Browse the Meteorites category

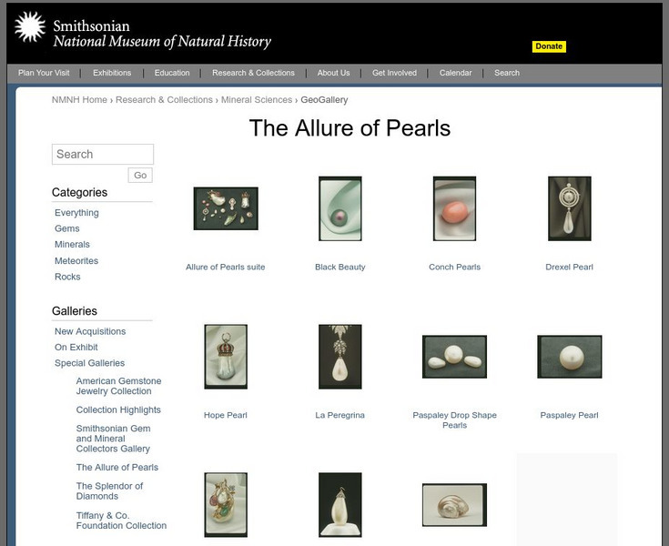click(76, 261)
